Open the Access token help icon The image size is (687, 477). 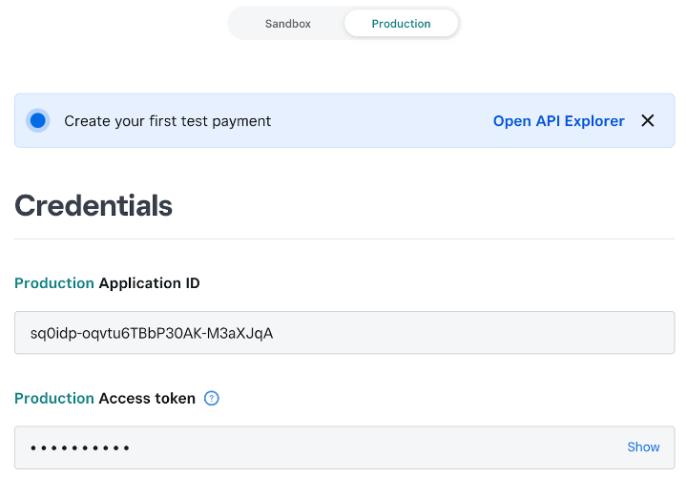[x=212, y=398]
